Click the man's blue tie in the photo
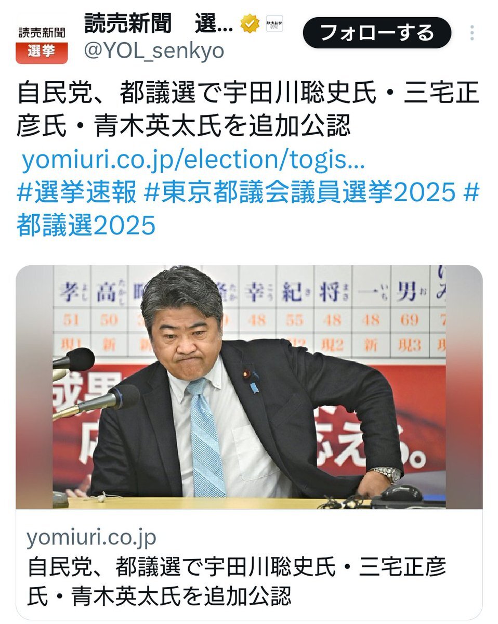This screenshot has height=624, width=498. click(206, 437)
